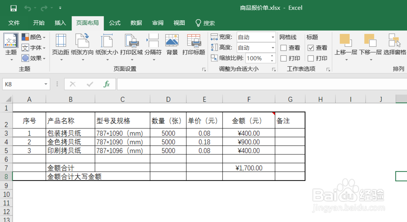The image size is (407, 222).
Task: Redo the last action
Action: (x=44, y=8)
